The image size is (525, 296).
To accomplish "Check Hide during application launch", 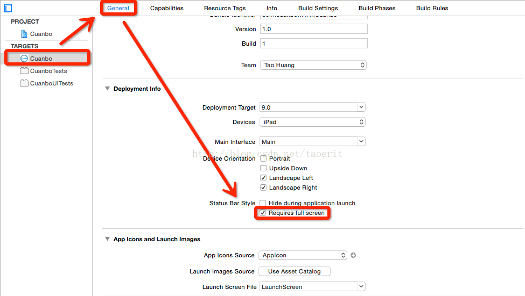I will tap(263, 203).
